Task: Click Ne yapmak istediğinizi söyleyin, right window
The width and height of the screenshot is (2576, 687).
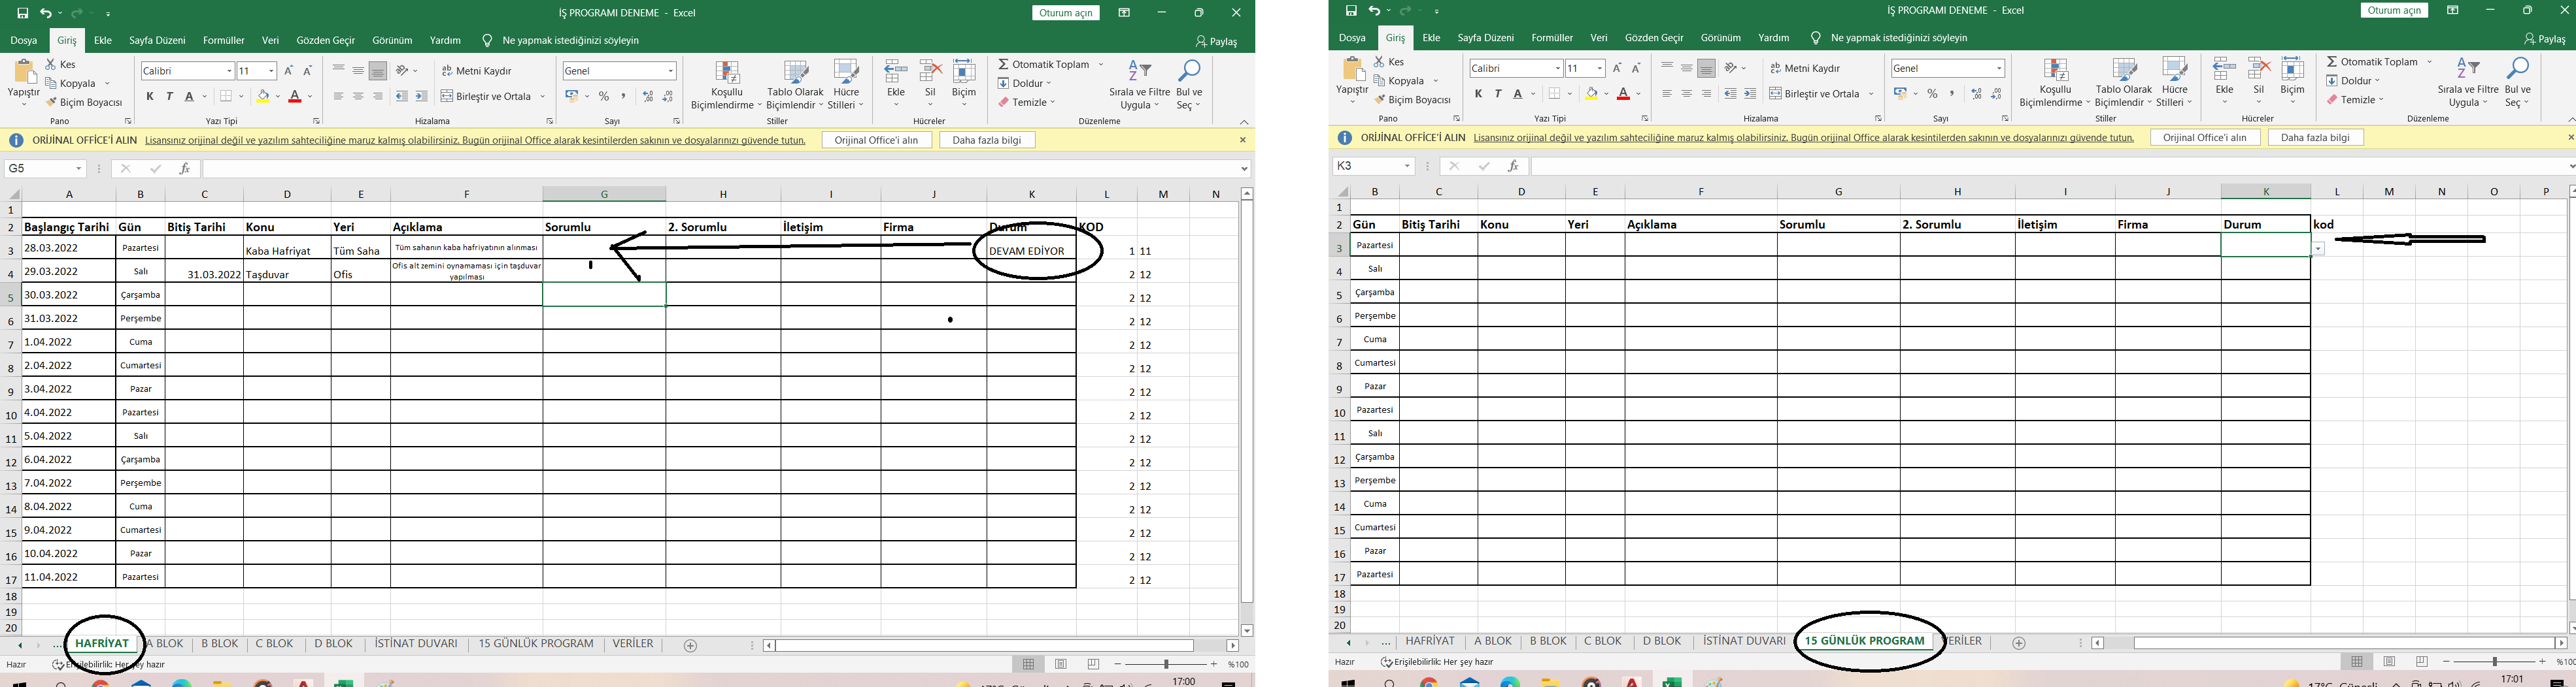Action: tap(1899, 38)
